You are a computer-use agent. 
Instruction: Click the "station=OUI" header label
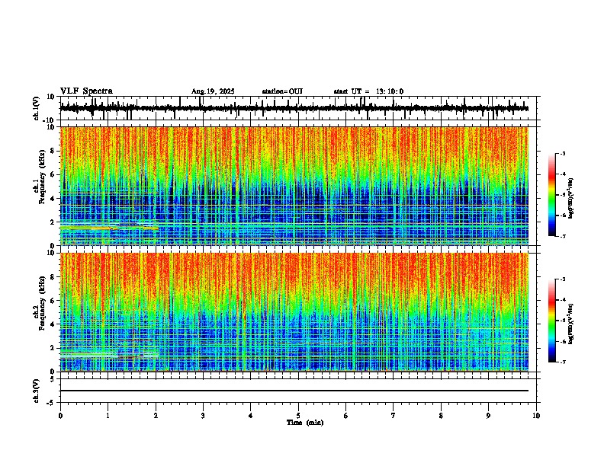coord(282,91)
